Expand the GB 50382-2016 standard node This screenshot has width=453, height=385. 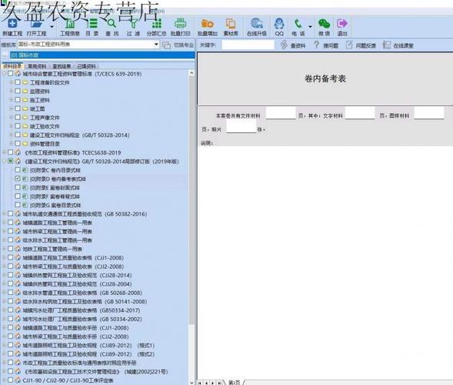4,214
